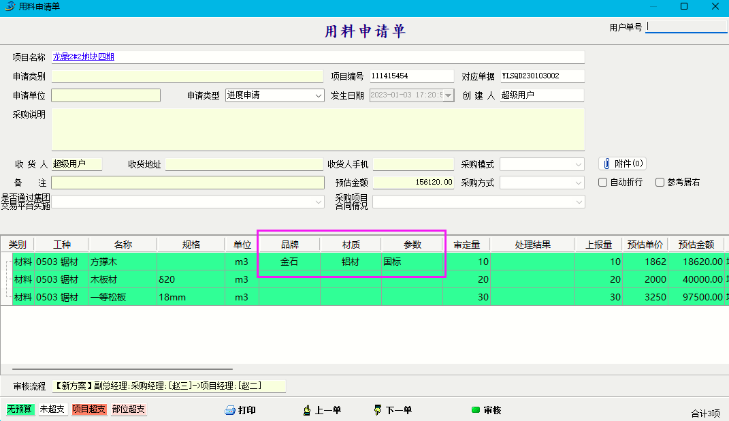Click the 品牌 column header
729x421 pixels.
(289, 245)
